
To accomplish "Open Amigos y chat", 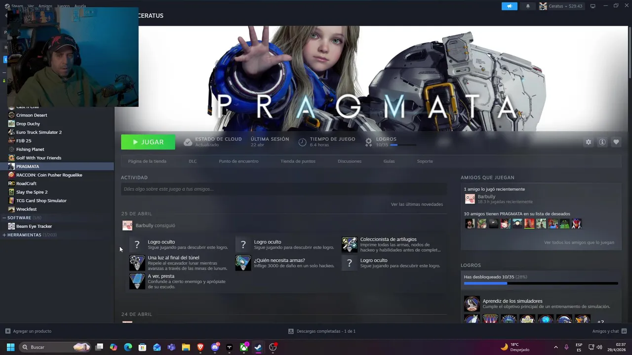I will [609, 331].
